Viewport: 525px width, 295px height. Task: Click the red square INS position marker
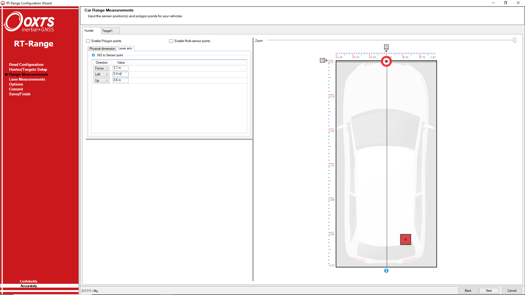point(405,240)
